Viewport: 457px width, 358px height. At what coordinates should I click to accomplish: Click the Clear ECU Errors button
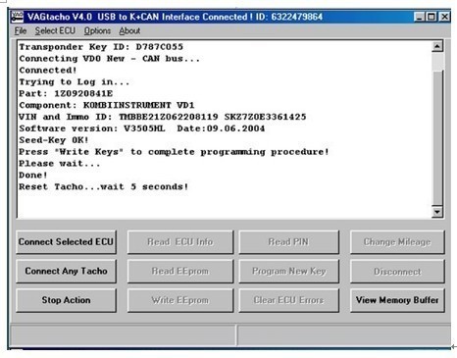click(288, 300)
